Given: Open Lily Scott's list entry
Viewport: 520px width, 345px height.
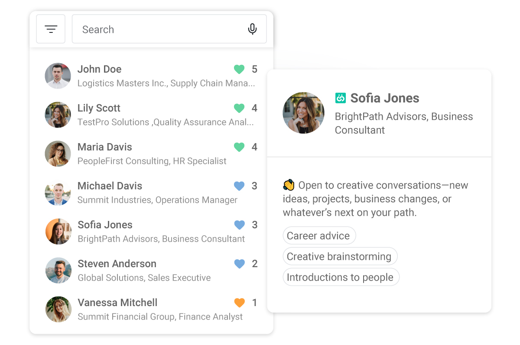Looking at the screenshot, I should pyautogui.click(x=151, y=115).
